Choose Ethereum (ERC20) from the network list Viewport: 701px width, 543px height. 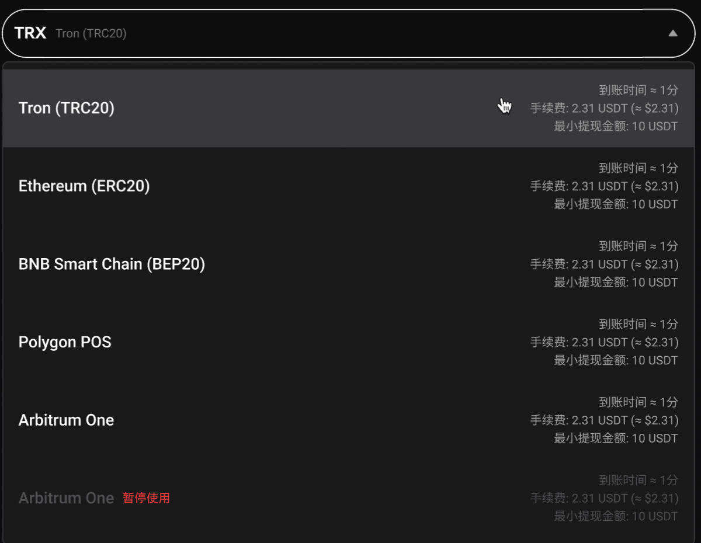tap(349, 186)
